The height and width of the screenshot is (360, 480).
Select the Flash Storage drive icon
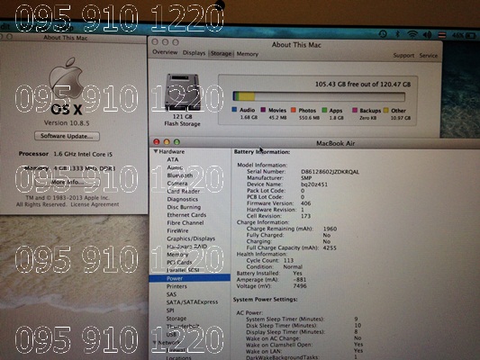click(x=183, y=92)
